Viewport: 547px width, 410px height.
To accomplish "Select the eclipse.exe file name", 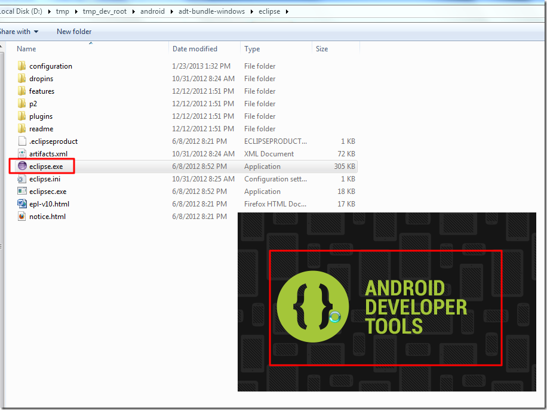I will click(46, 167).
